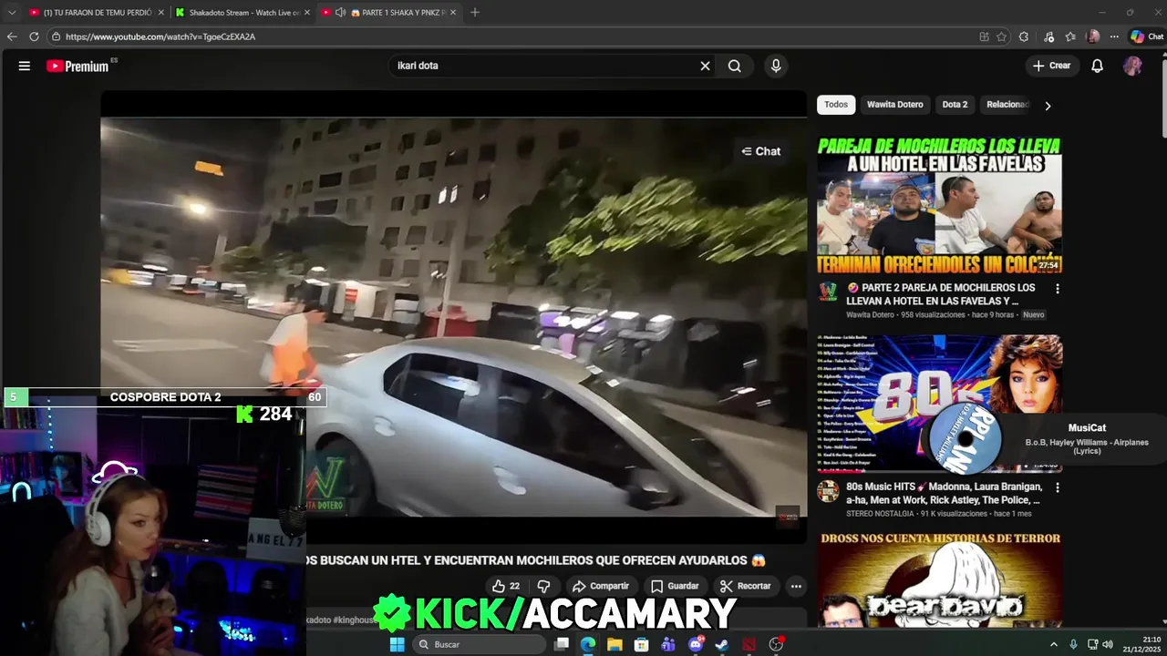Like the video with thumbs up
The width and height of the screenshot is (1167, 656).
(506, 586)
